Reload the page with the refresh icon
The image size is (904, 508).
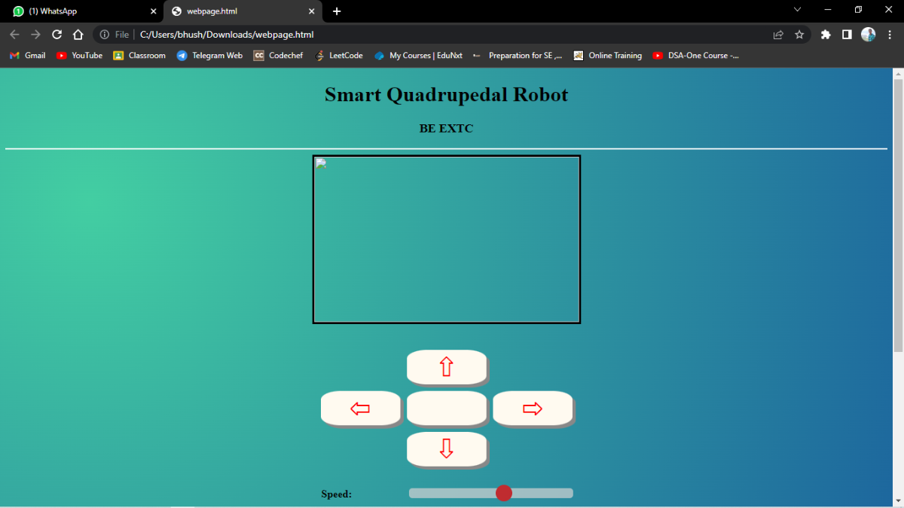pyautogui.click(x=56, y=35)
